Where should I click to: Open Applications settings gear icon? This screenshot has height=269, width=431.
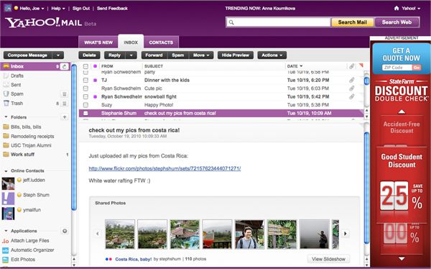pos(65,231)
